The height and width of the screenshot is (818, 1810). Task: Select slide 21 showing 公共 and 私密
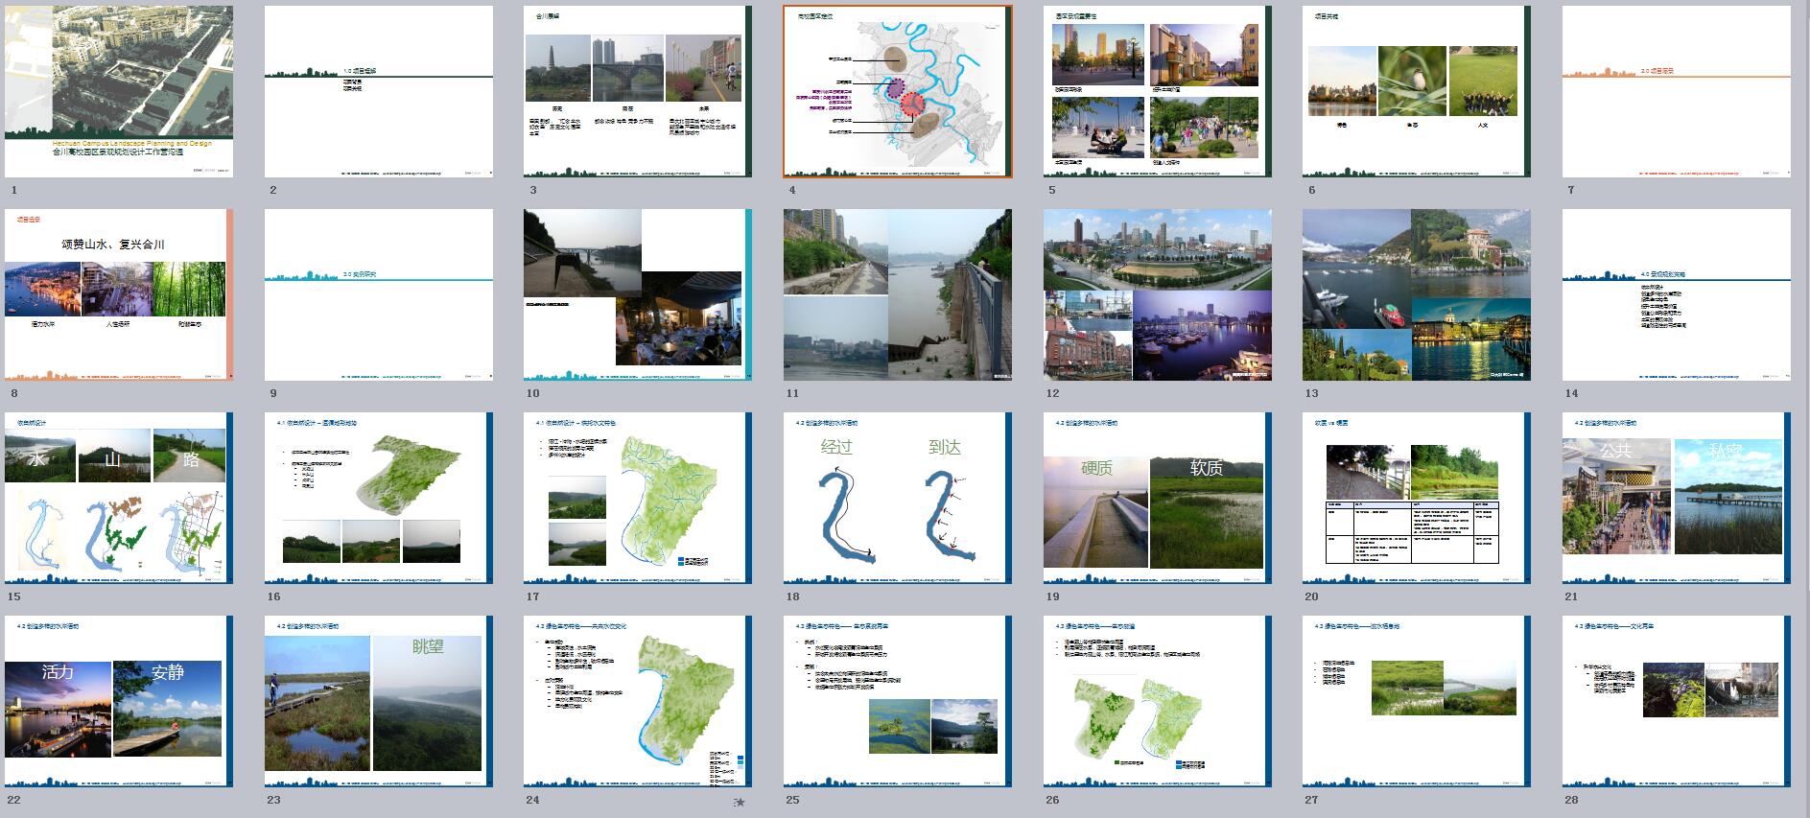click(x=1677, y=498)
